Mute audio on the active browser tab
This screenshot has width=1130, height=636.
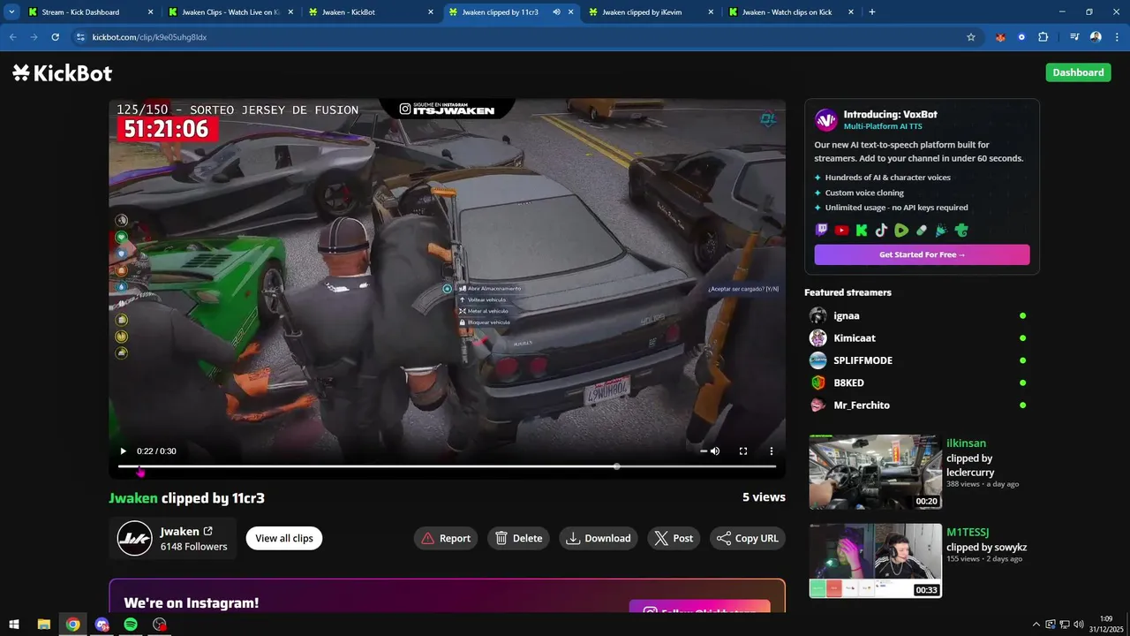[x=556, y=12]
